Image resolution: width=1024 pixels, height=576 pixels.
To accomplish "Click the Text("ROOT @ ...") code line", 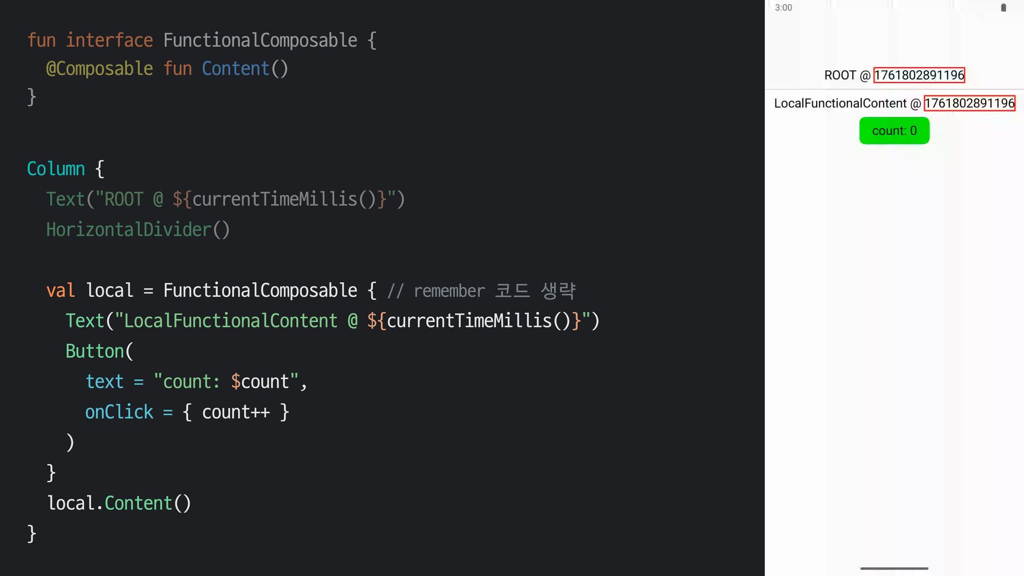I will click(x=225, y=199).
